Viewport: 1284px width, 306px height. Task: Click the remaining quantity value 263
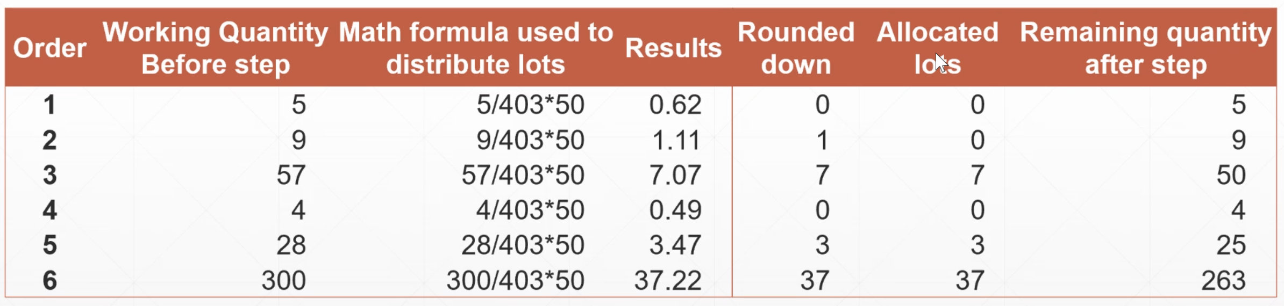(1223, 280)
